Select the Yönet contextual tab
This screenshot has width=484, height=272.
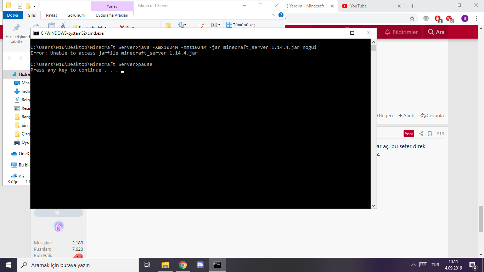tap(112, 6)
